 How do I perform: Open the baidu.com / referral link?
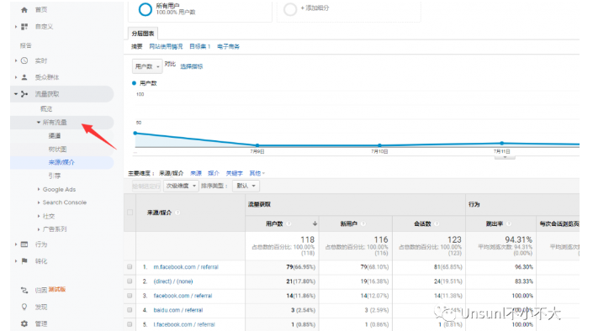[178, 310]
